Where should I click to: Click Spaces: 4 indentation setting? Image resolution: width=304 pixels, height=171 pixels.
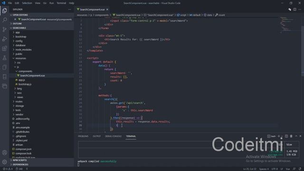pos(264,169)
